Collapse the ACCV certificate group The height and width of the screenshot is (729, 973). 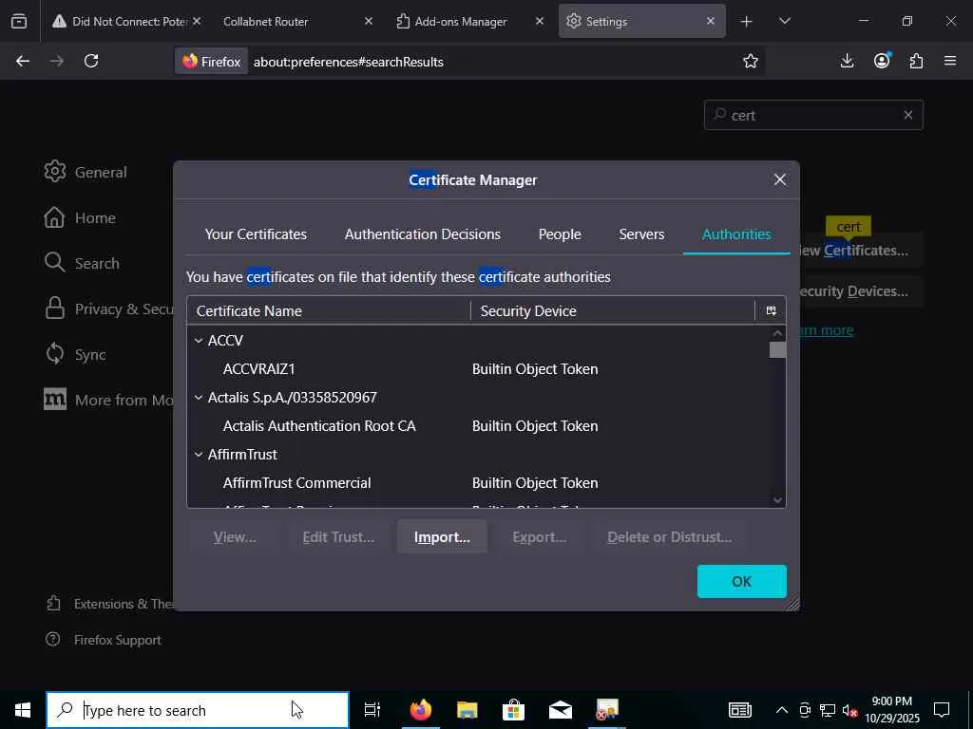[x=199, y=341]
